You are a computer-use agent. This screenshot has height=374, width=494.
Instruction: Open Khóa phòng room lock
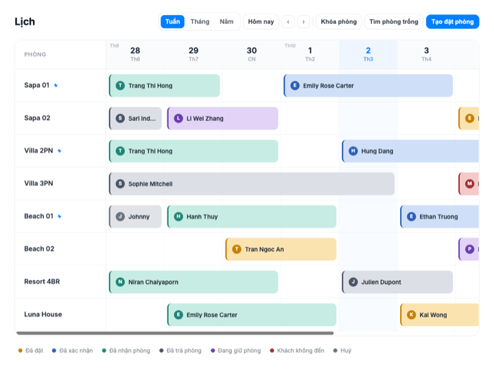pyautogui.click(x=339, y=21)
